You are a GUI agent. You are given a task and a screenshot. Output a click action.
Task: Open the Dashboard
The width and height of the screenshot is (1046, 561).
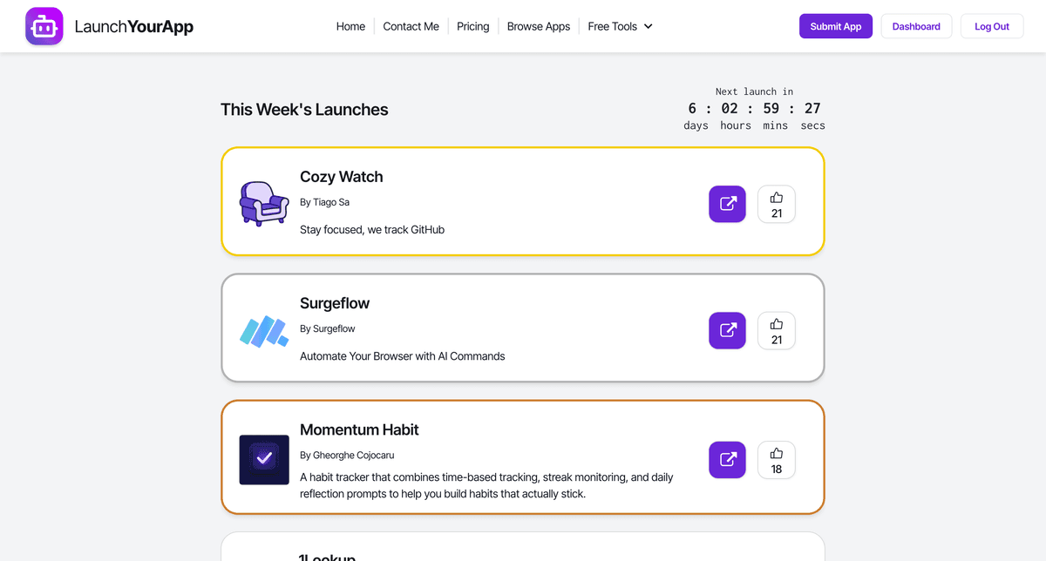(x=916, y=26)
